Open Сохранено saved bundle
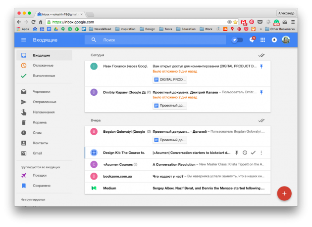This screenshot has width=312, height=227. click(x=45, y=186)
